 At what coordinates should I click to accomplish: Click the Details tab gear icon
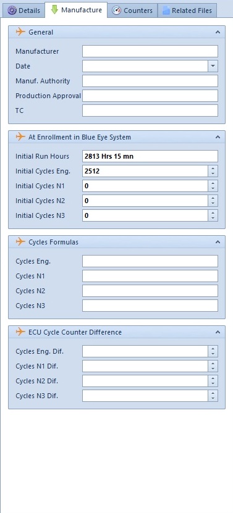(x=12, y=10)
